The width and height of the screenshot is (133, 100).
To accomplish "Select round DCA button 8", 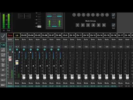I will pyautogui.click(x=107, y=15).
